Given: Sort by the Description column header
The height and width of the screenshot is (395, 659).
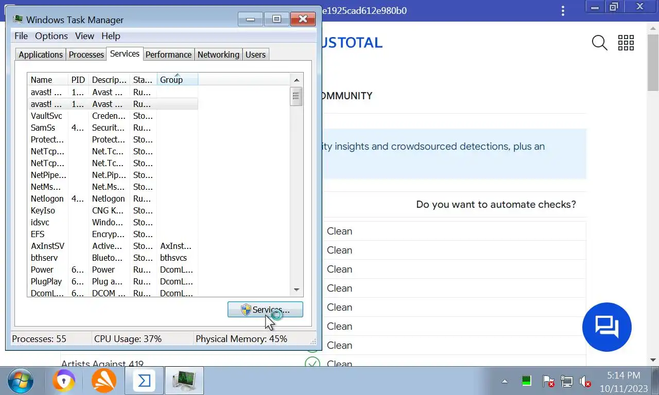Looking at the screenshot, I should point(109,80).
